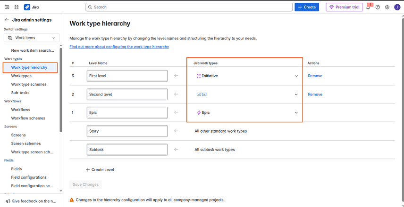This screenshot has width=404, height=207.
Task: Click Create Level to add a level
Action: 100,170
